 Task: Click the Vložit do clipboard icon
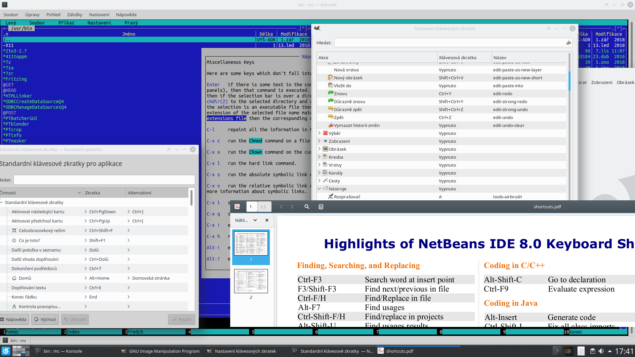330,85
